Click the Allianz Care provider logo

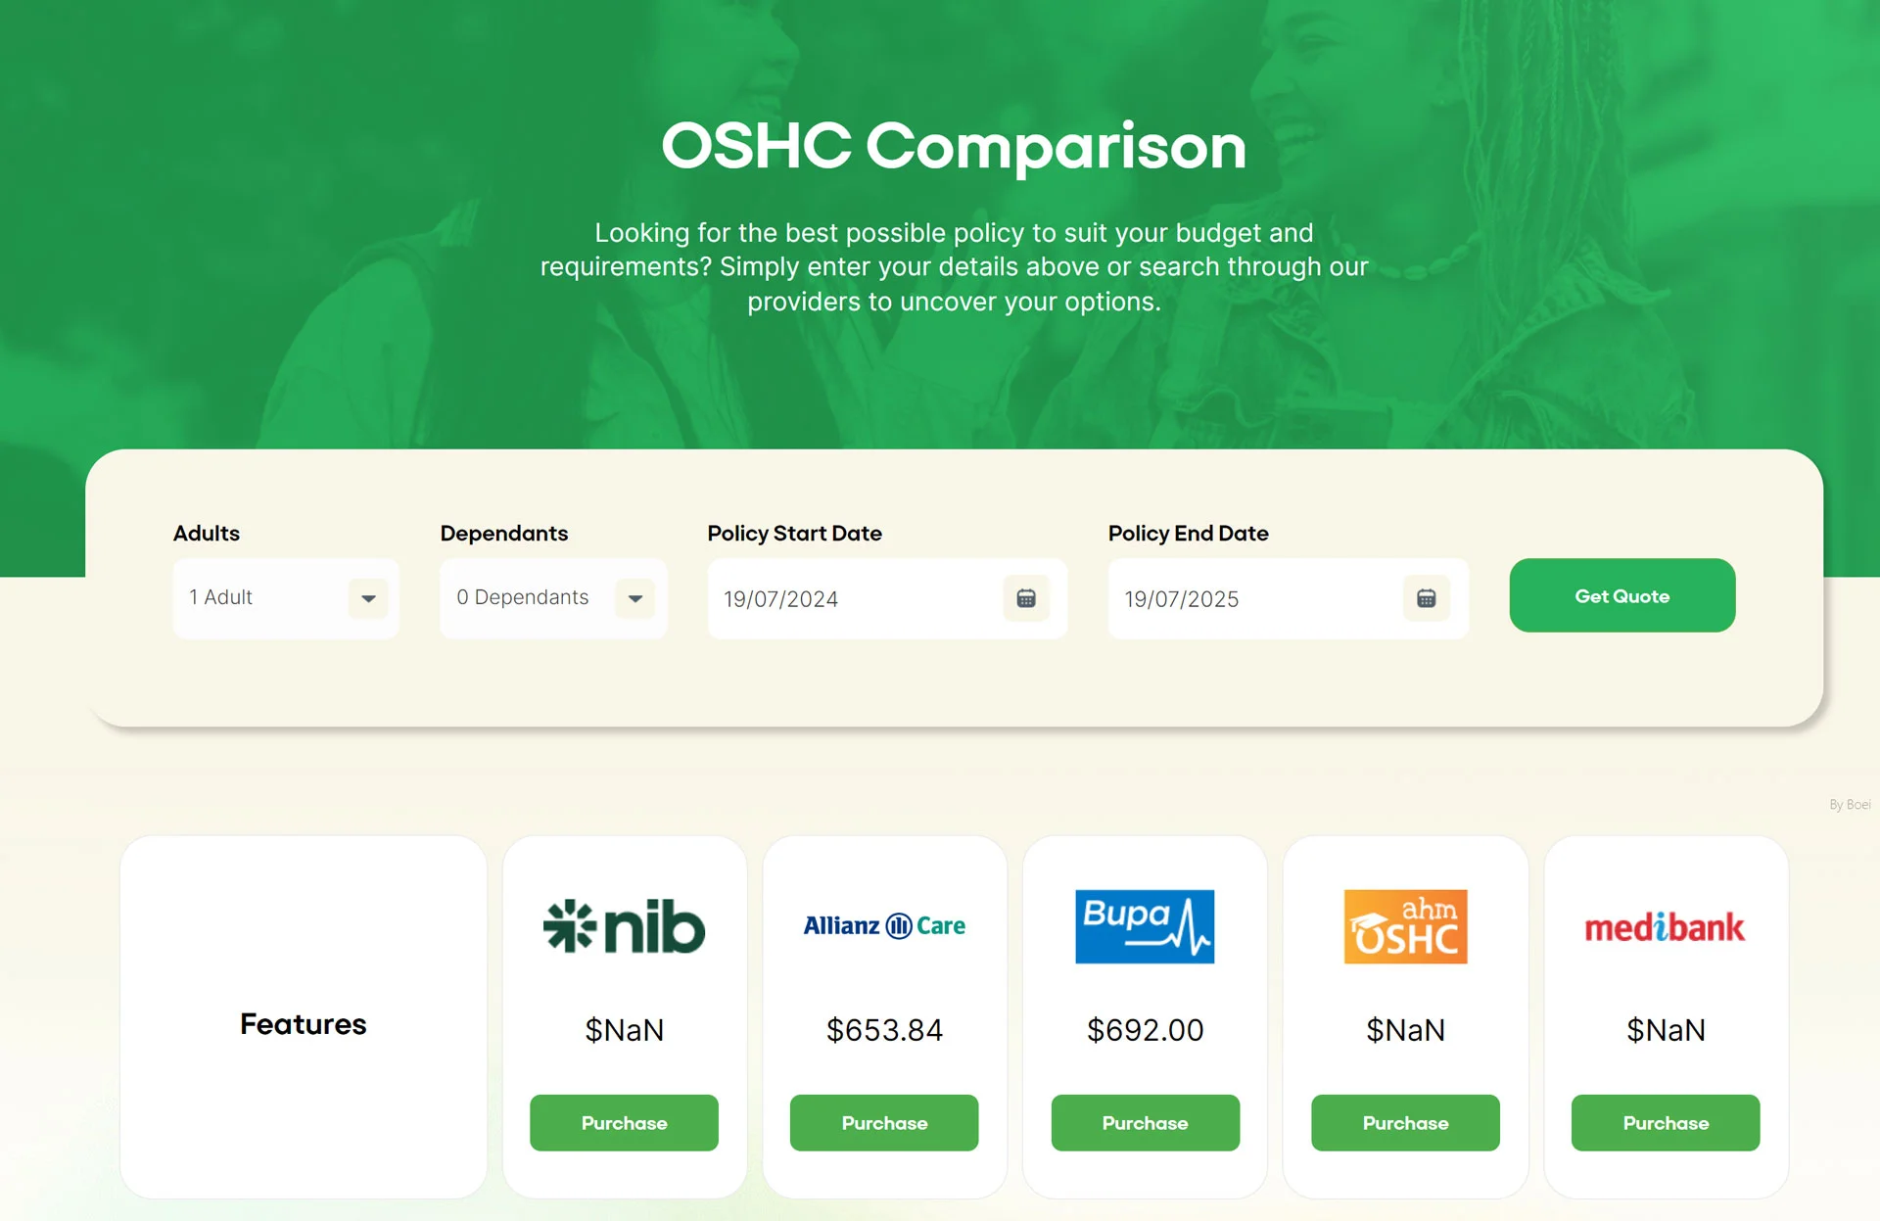[x=884, y=926]
